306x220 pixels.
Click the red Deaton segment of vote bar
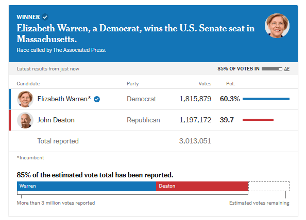202,186
